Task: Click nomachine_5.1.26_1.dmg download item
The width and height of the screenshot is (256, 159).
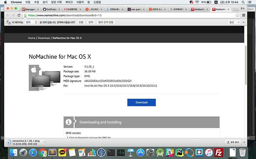Action: click(25, 142)
